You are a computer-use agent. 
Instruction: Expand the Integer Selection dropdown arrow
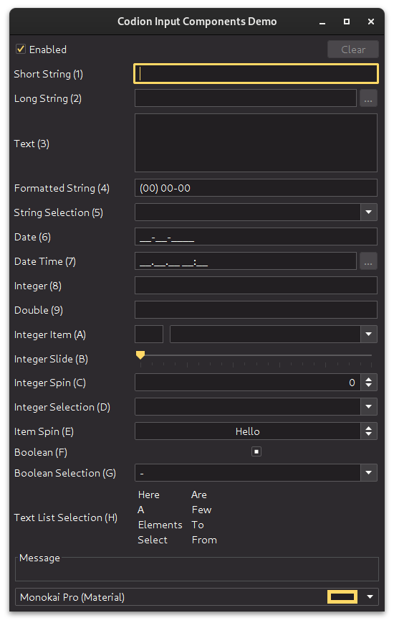pyautogui.click(x=369, y=407)
